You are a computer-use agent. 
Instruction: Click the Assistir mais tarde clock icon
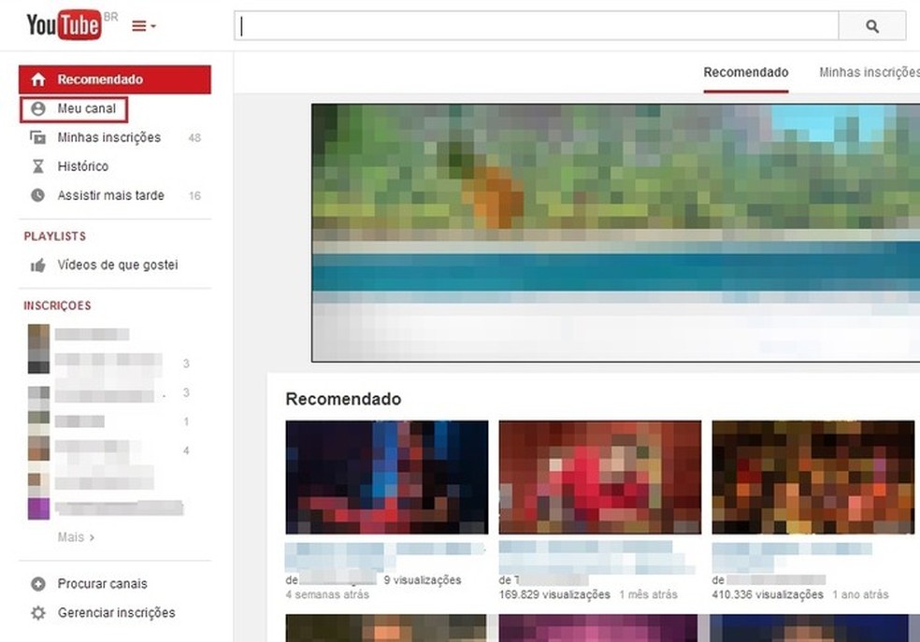tap(38, 195)
